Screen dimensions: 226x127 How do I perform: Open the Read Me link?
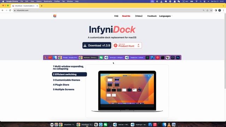(126, 16)
